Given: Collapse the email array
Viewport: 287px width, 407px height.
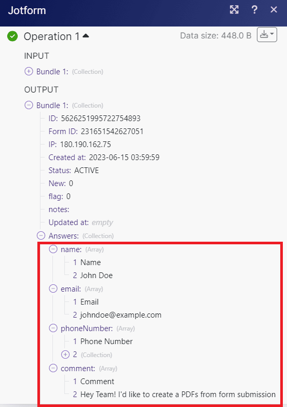Looking at the screenshot, I should tap(53, 288).
